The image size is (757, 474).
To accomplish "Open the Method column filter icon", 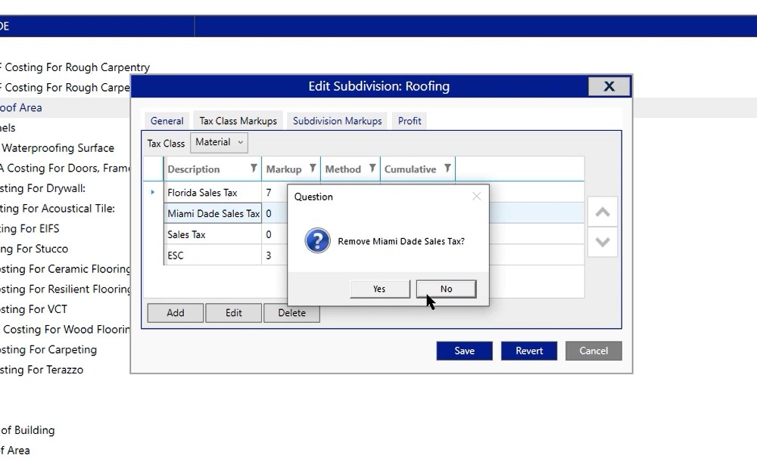I will [372, 169].
